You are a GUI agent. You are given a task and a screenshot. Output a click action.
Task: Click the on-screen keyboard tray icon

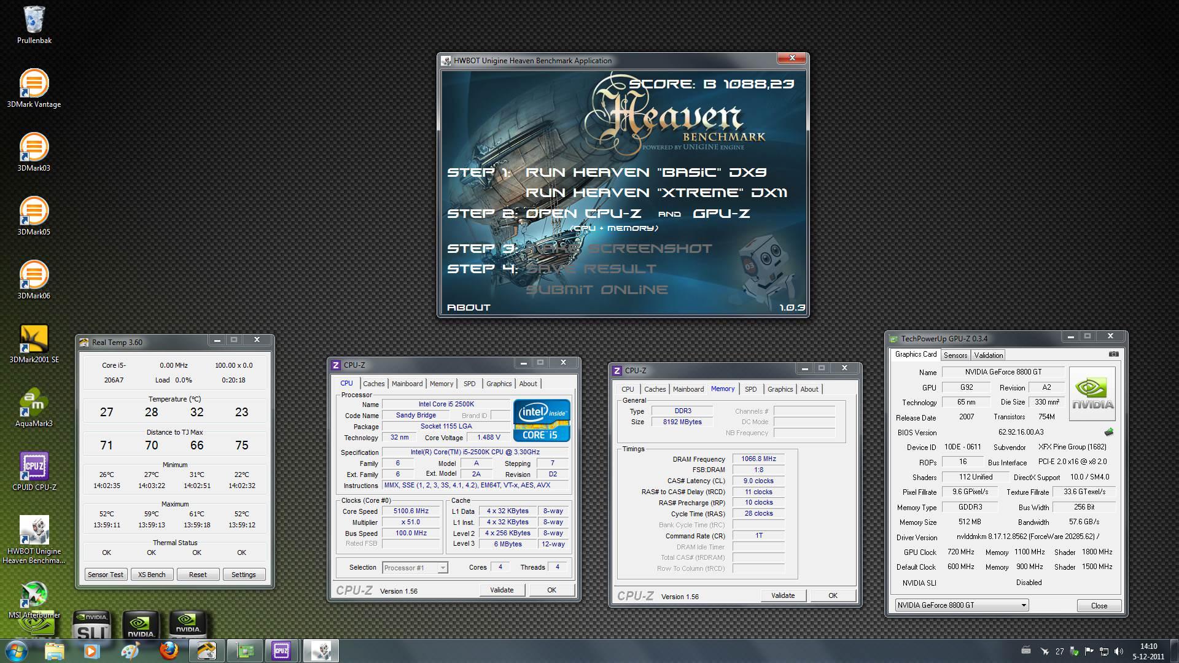point(1025,651)
